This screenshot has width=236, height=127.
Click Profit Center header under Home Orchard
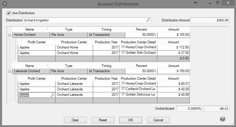pyautogui.click(x=36, y=42)
